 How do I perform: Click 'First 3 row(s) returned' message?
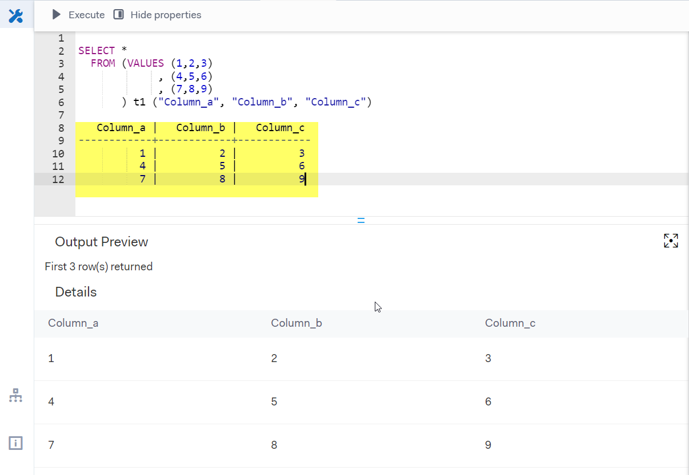[x=99, y=266]
